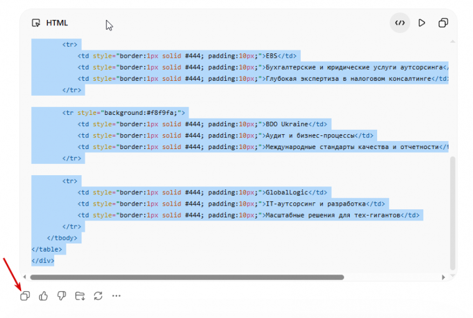
Task: Click the vertical scrollbar up arrow
Action: [452, 42]
